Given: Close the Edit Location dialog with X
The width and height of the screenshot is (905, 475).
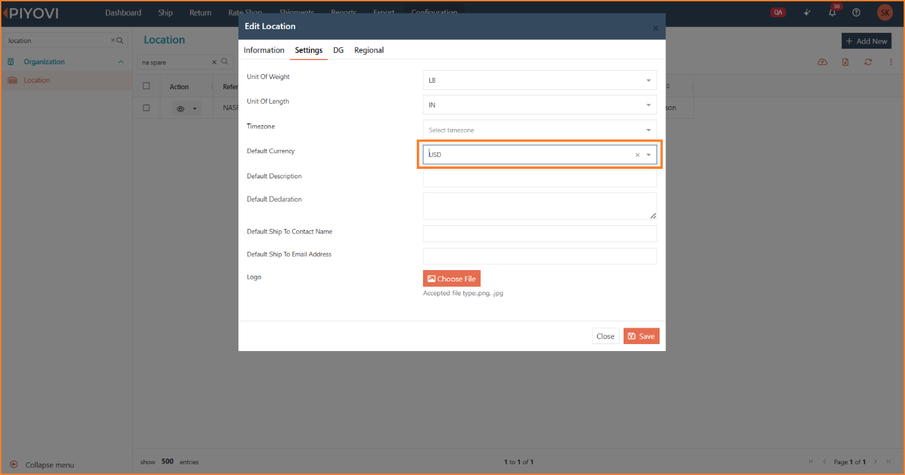Looking at the screenshot, I should pyautogui.click(x=655, y=28).
